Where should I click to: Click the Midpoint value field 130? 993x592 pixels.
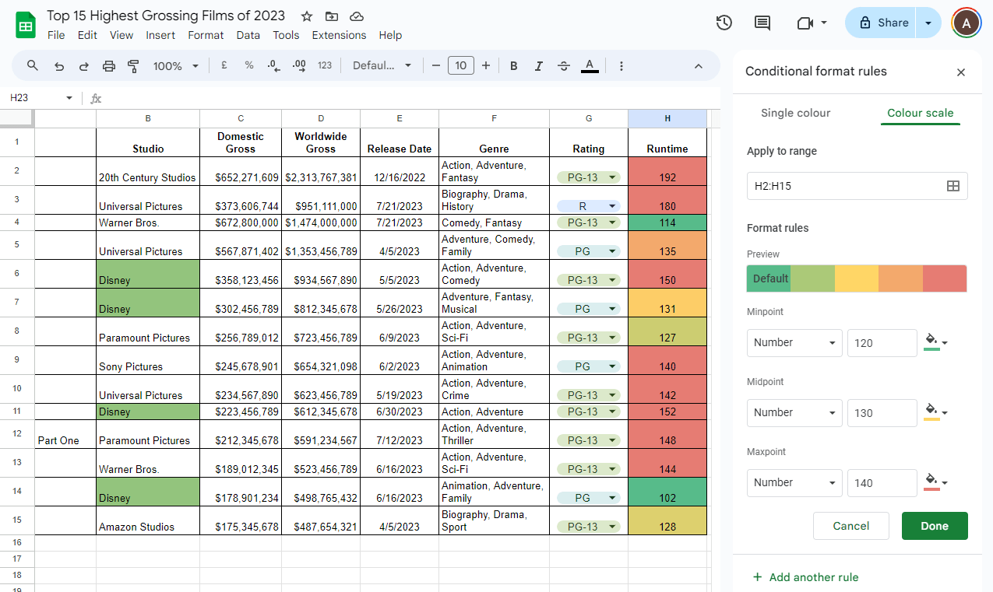[882, 413]
